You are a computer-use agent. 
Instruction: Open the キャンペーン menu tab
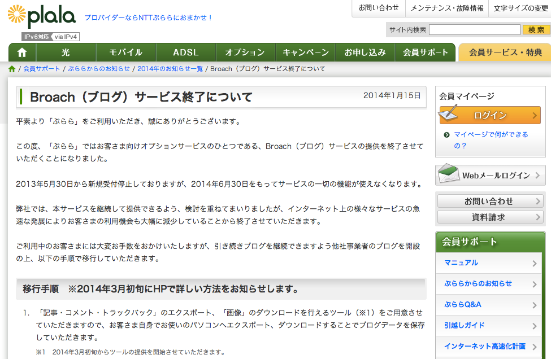(305, 52)
